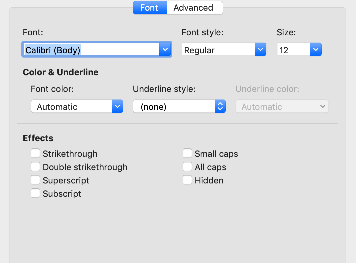Click the up-down arrows of Underline style
356x263 pixels.
coord(220,107)
